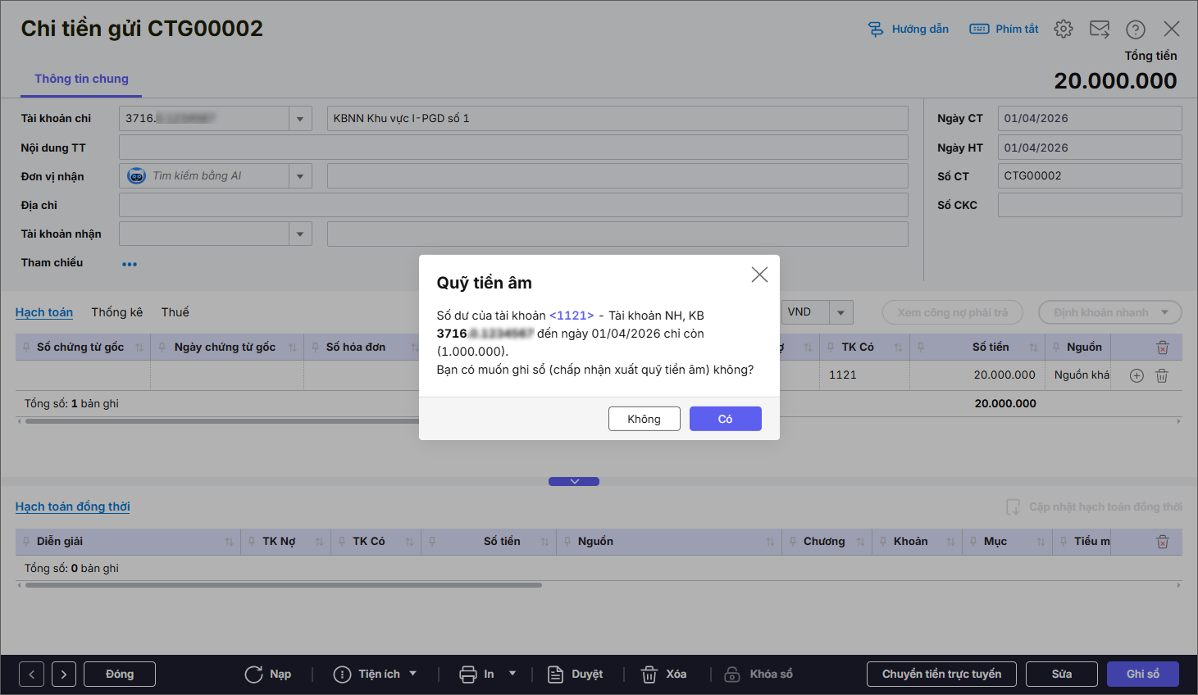Click the Hạch toán grid horizontal scrollbar
The height and width of the screenshot is (695, 1198).
pyautogui.click(x=221, y=421)
